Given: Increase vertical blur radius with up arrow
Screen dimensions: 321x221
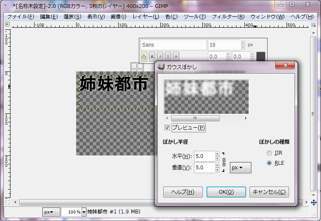Looking at the screenshot, I should [218, 165].
